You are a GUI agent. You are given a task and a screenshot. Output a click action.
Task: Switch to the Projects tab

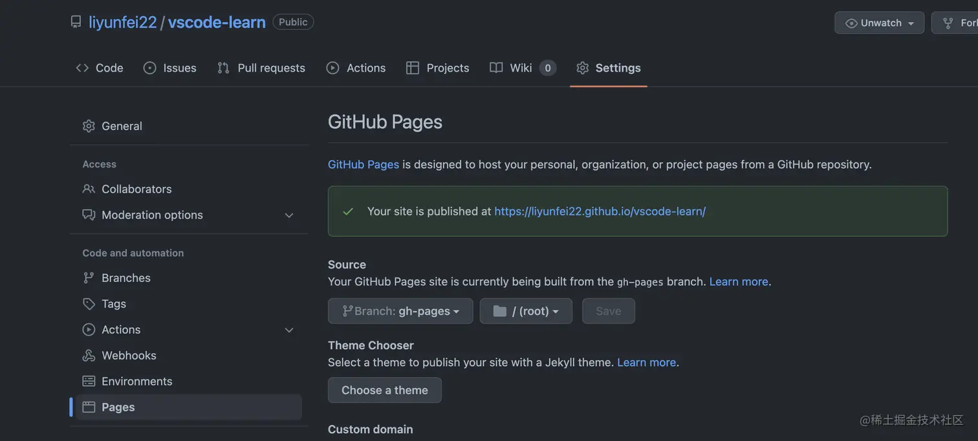(x=438, y=68)
